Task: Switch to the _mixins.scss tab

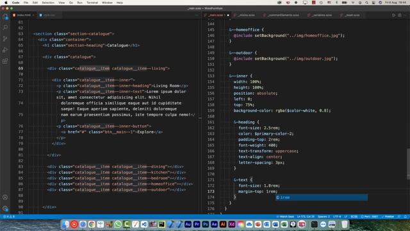Action: [246, 15]
